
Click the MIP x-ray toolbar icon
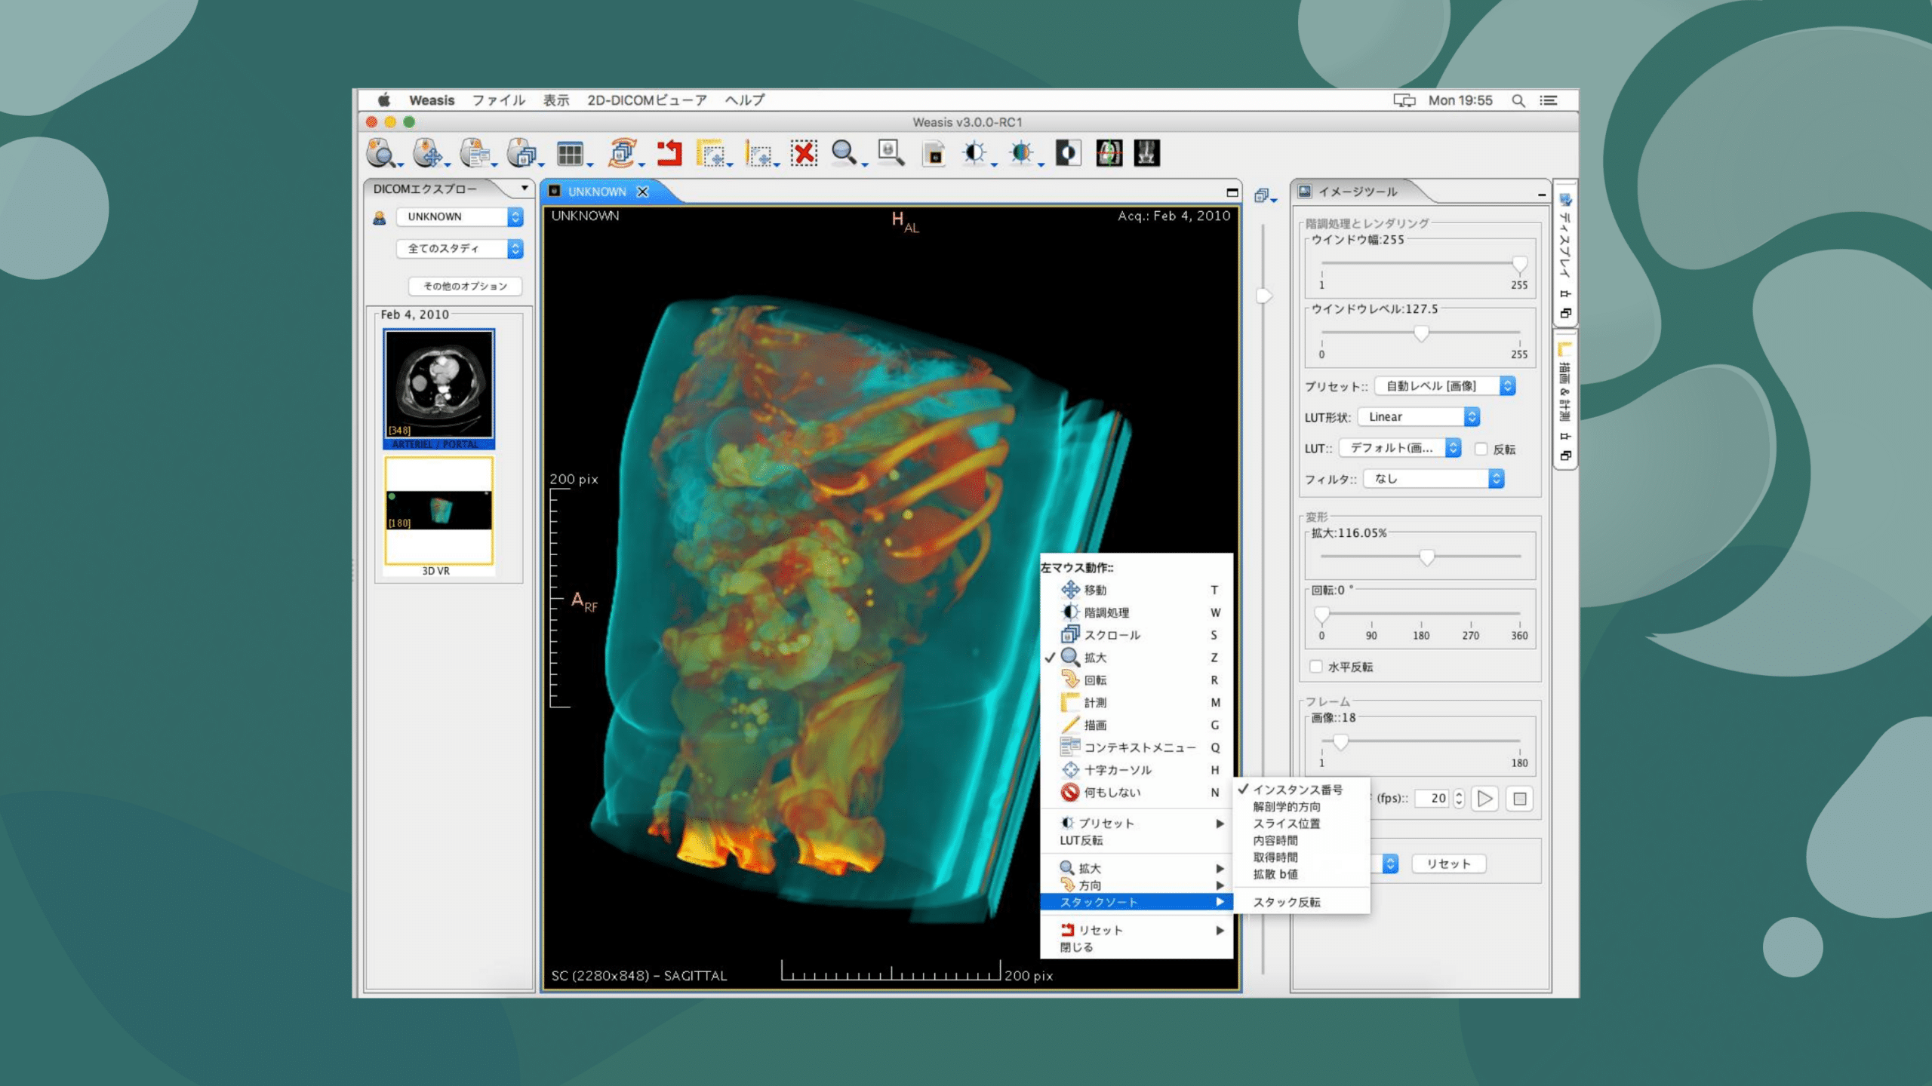[1146, 153]
